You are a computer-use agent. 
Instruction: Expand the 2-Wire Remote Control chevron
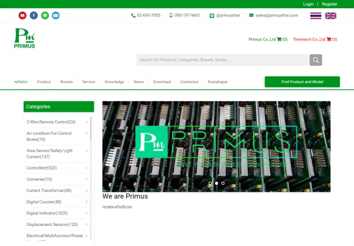point(87,122)
